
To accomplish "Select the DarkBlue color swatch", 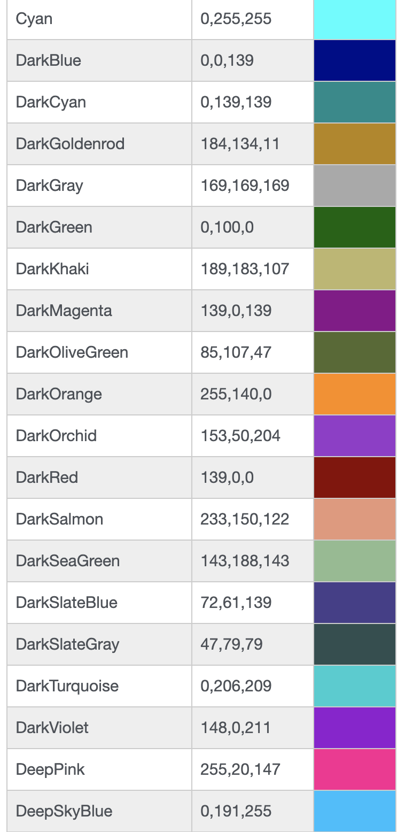I will [x=354, y=60].
